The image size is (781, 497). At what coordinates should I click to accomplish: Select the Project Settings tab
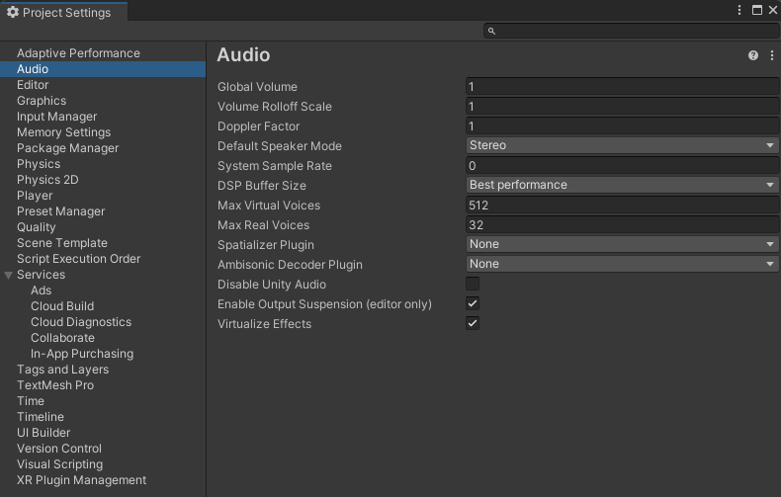pyautogui.click(x=63, y=12)
